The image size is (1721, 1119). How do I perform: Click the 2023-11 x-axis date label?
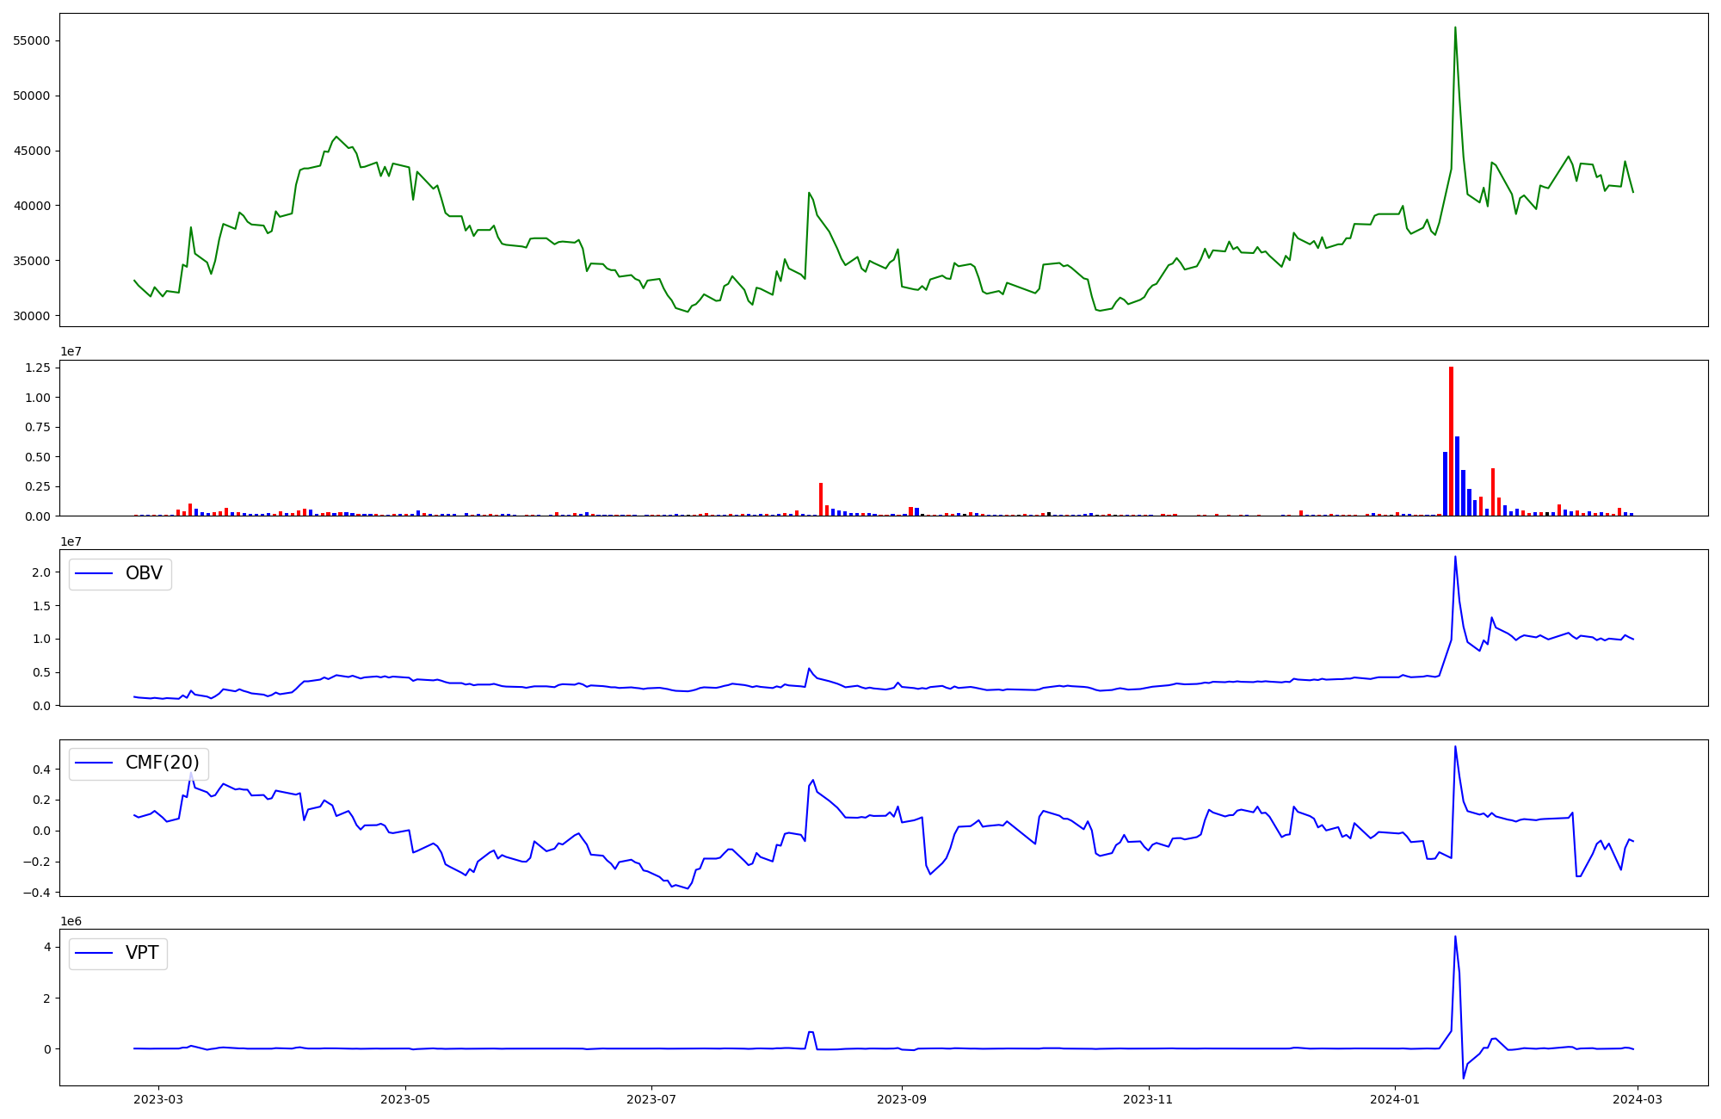[1148, 1099]
